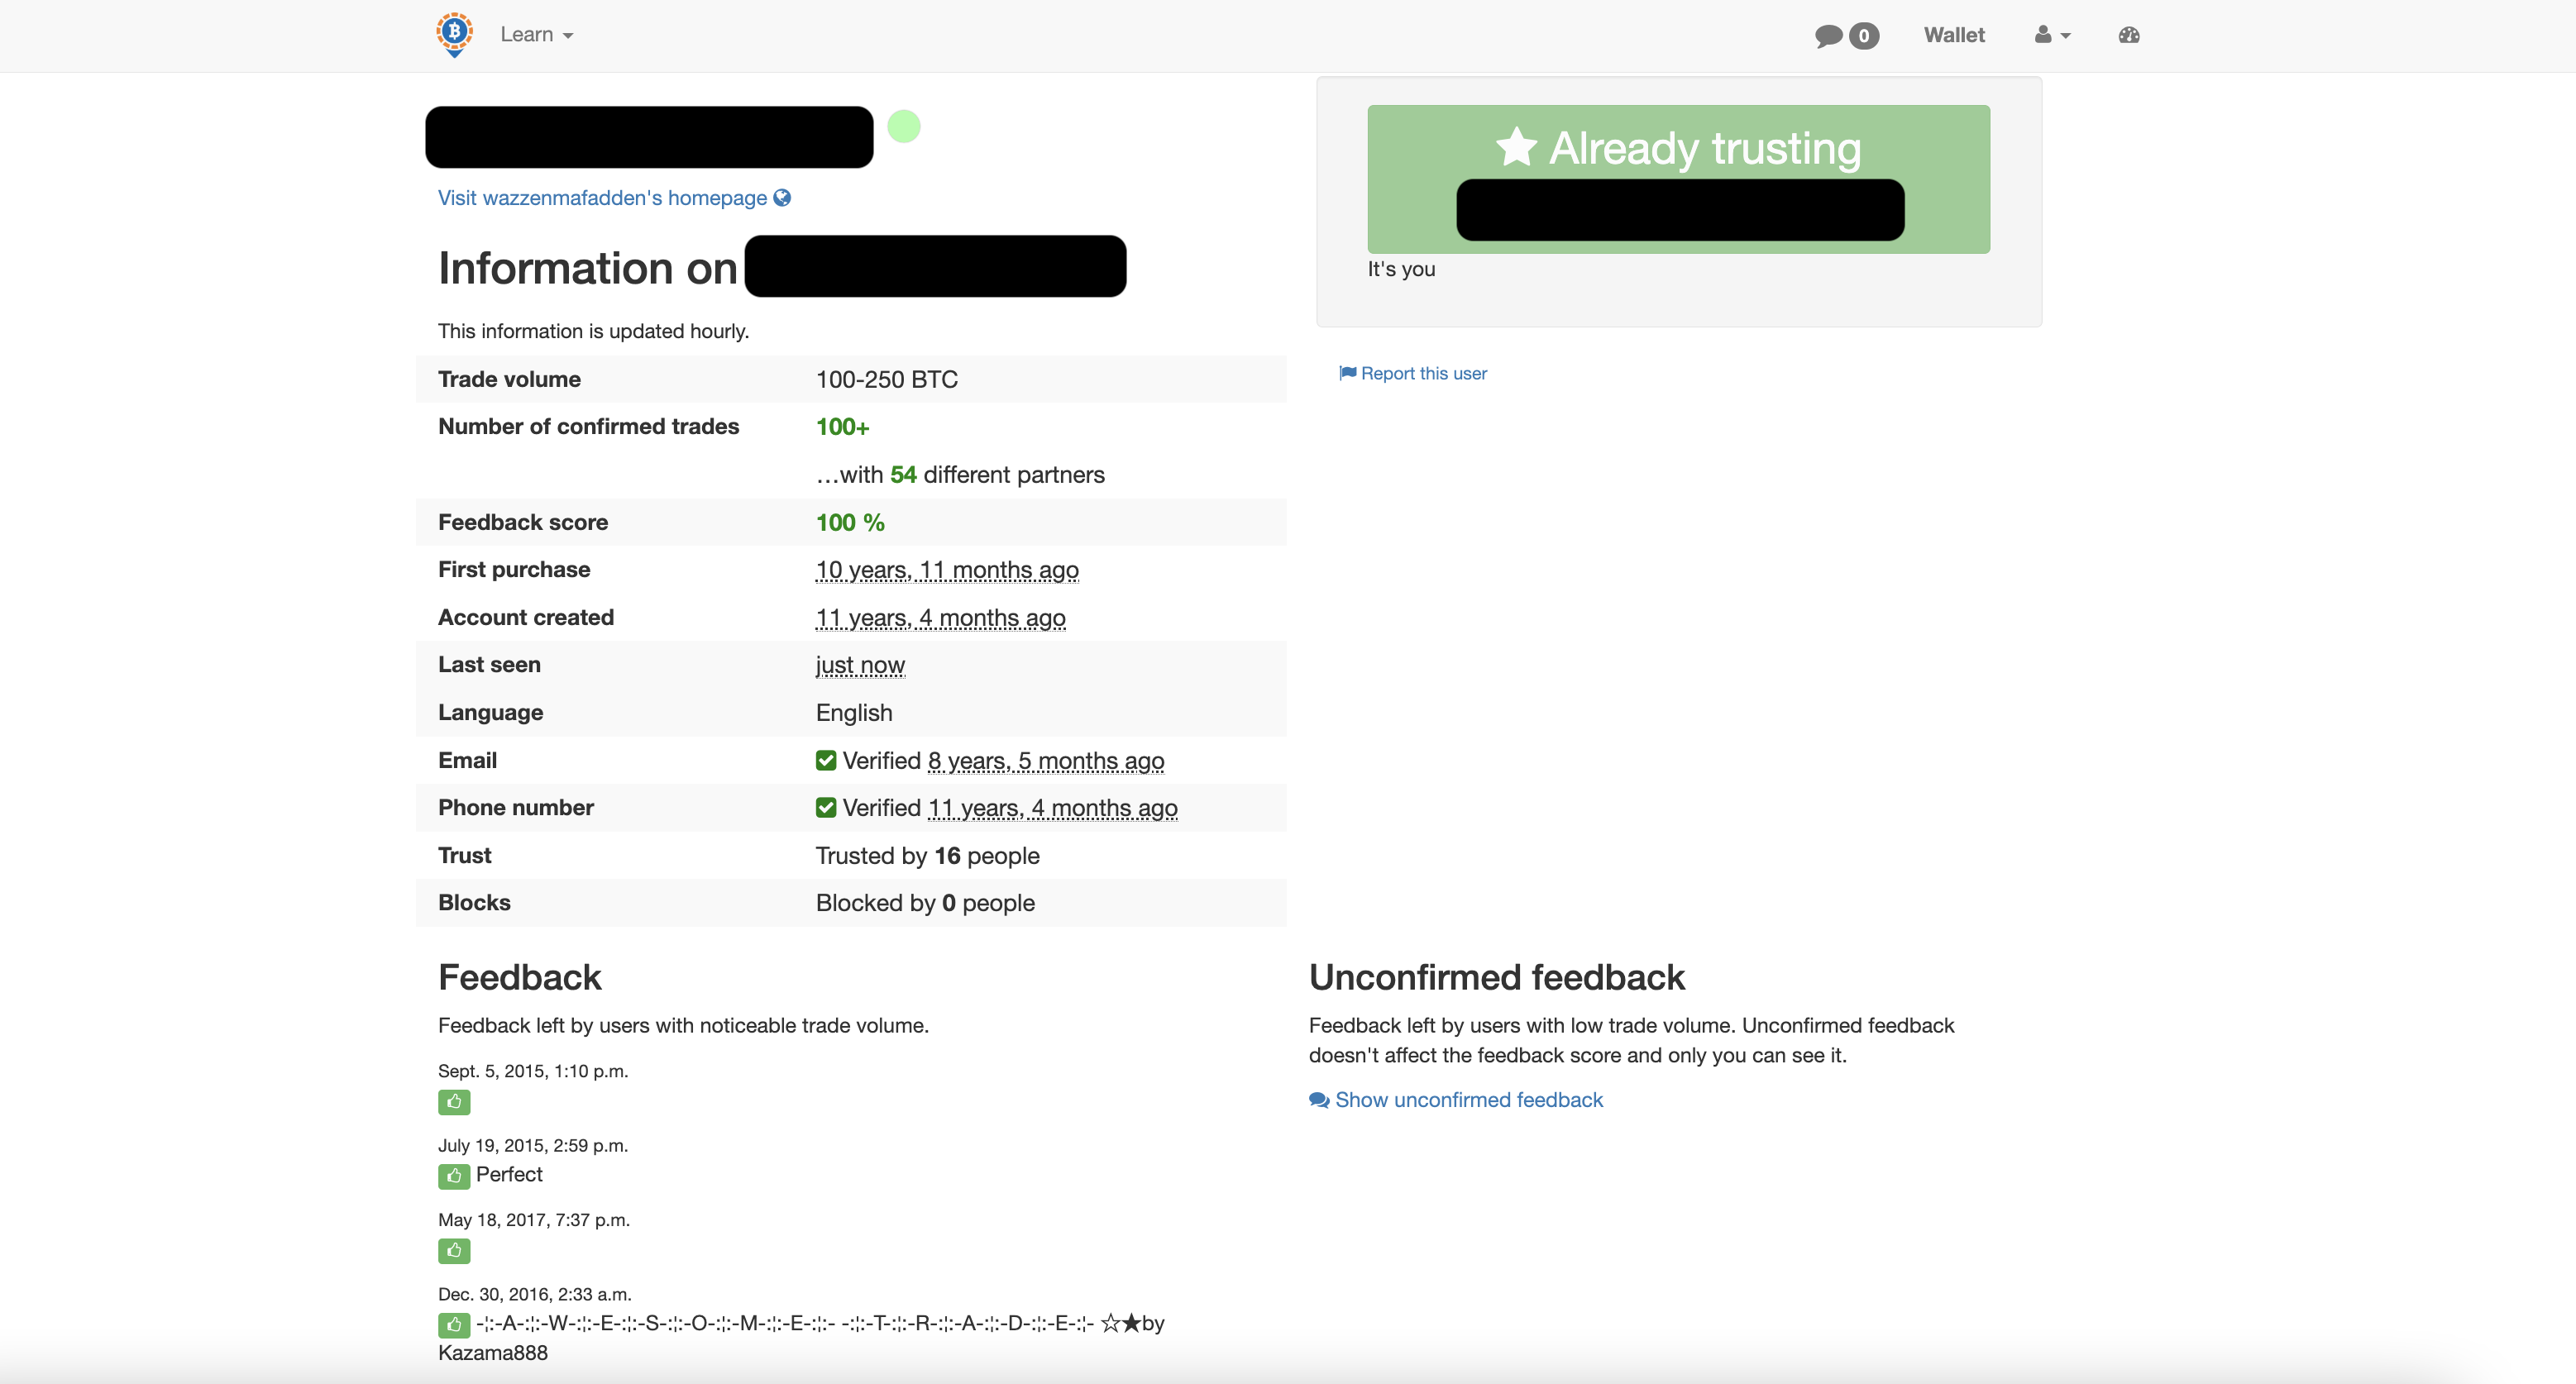Image resolution: width=2576 pixels, height=1384 pixels.
Task: Click the 0 notifications badge
Action: tap(1864, 36)
